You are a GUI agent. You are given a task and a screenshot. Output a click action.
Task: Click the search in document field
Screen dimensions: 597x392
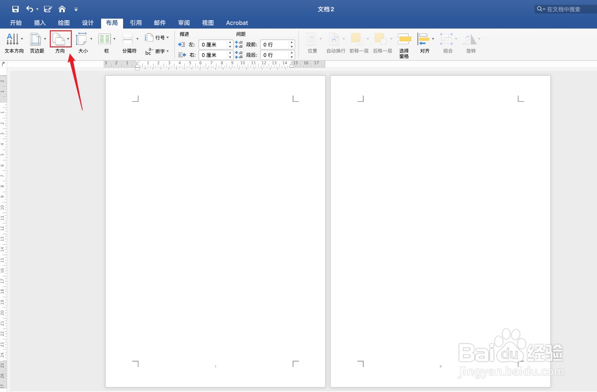click(566, 9)
